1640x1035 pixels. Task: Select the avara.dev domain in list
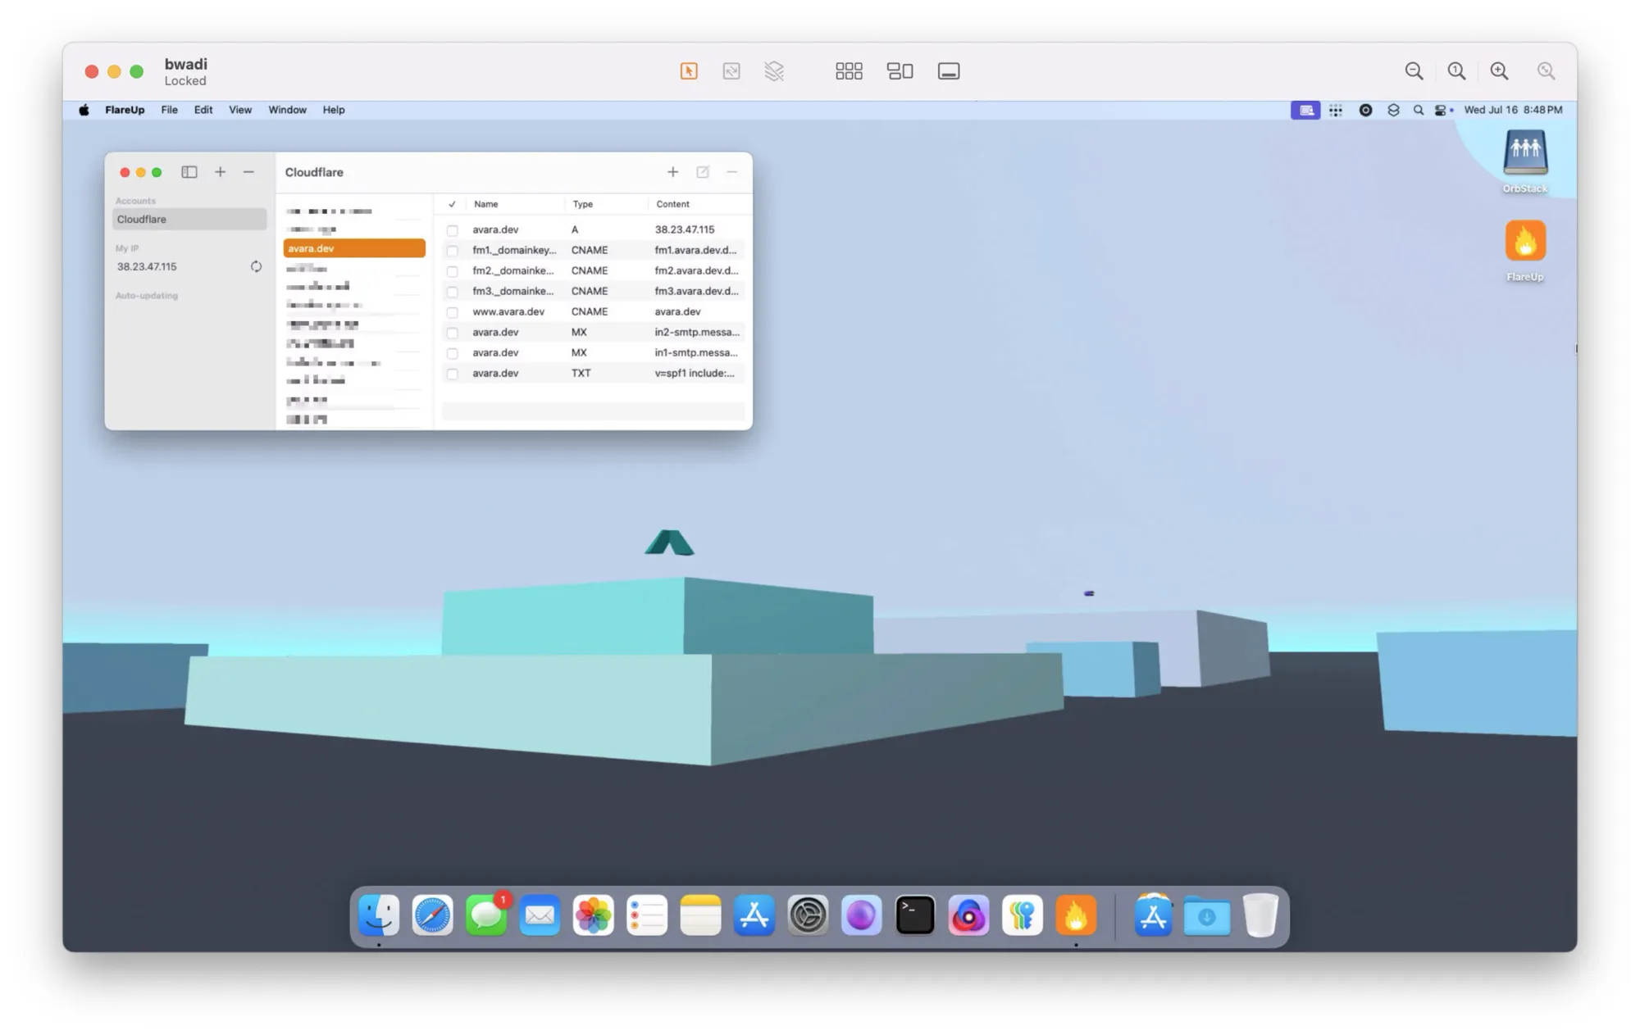point(354,248)
